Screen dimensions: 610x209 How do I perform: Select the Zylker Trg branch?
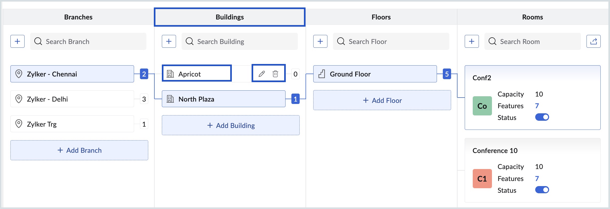click(72, 124)
